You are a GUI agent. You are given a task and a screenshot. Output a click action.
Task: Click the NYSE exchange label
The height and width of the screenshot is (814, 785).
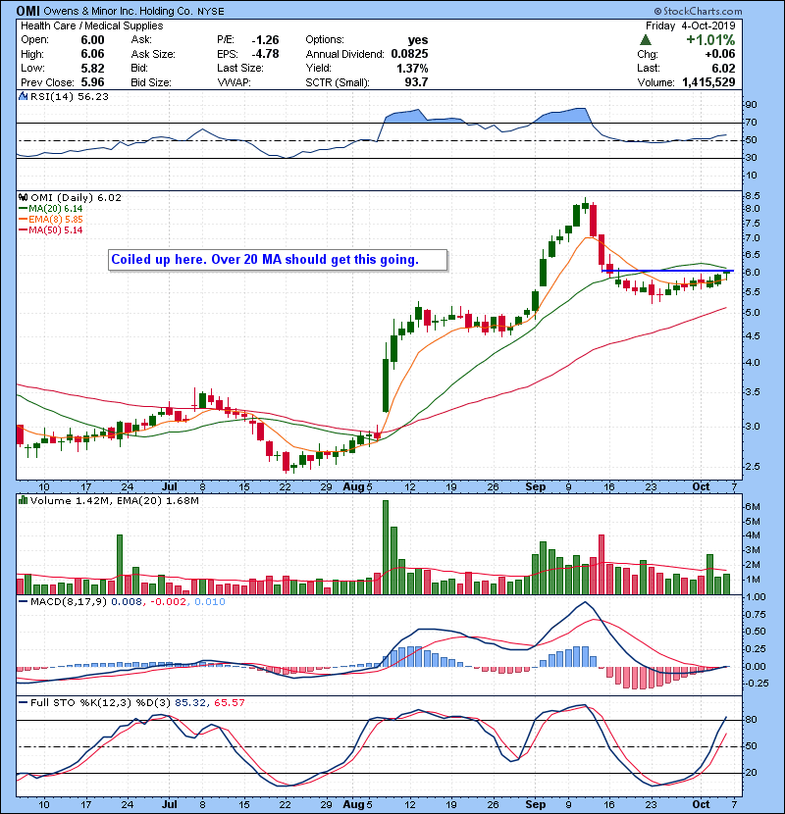[211, 11]
